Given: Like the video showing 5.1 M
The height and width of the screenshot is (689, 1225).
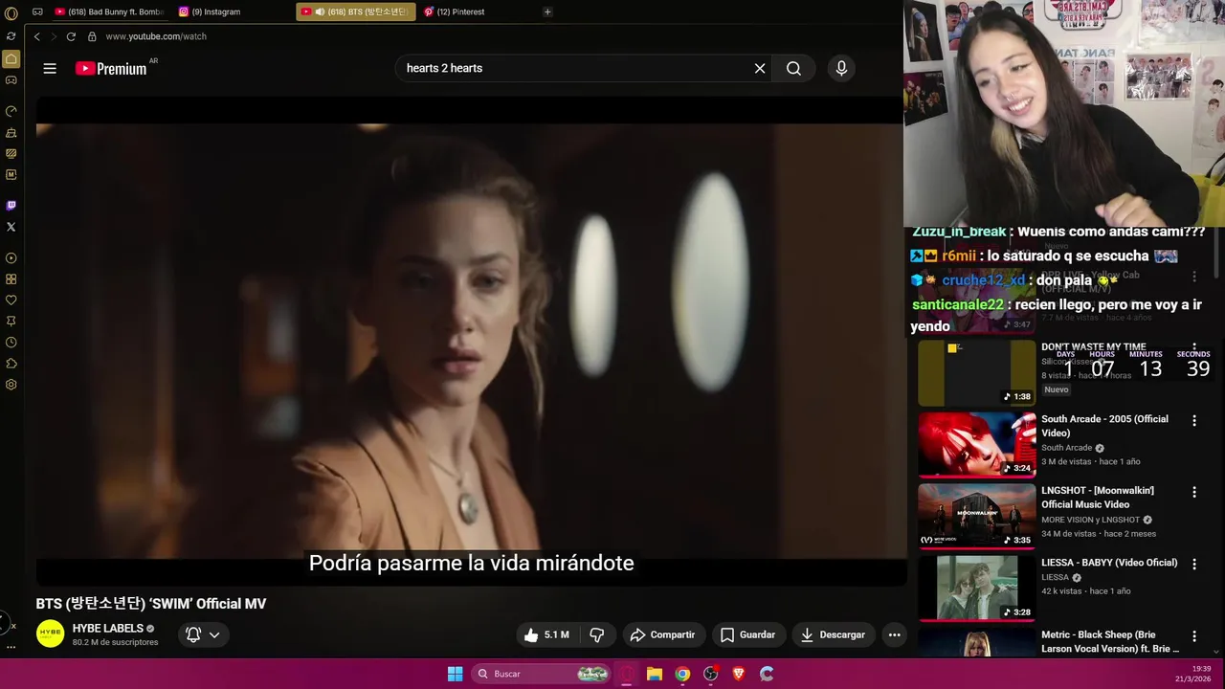Looking at the screenshot, I should (546, 634).
